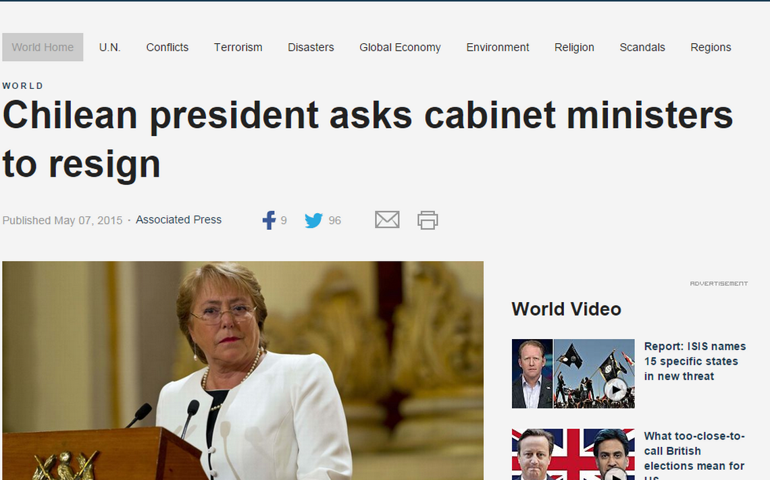
Task: Select the Religion menu item
Action: [x=574, y=47]
